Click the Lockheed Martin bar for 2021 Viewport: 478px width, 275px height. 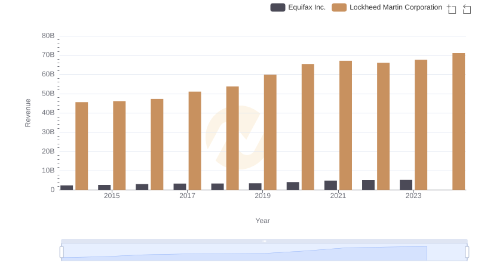click(x=346, y=125)
